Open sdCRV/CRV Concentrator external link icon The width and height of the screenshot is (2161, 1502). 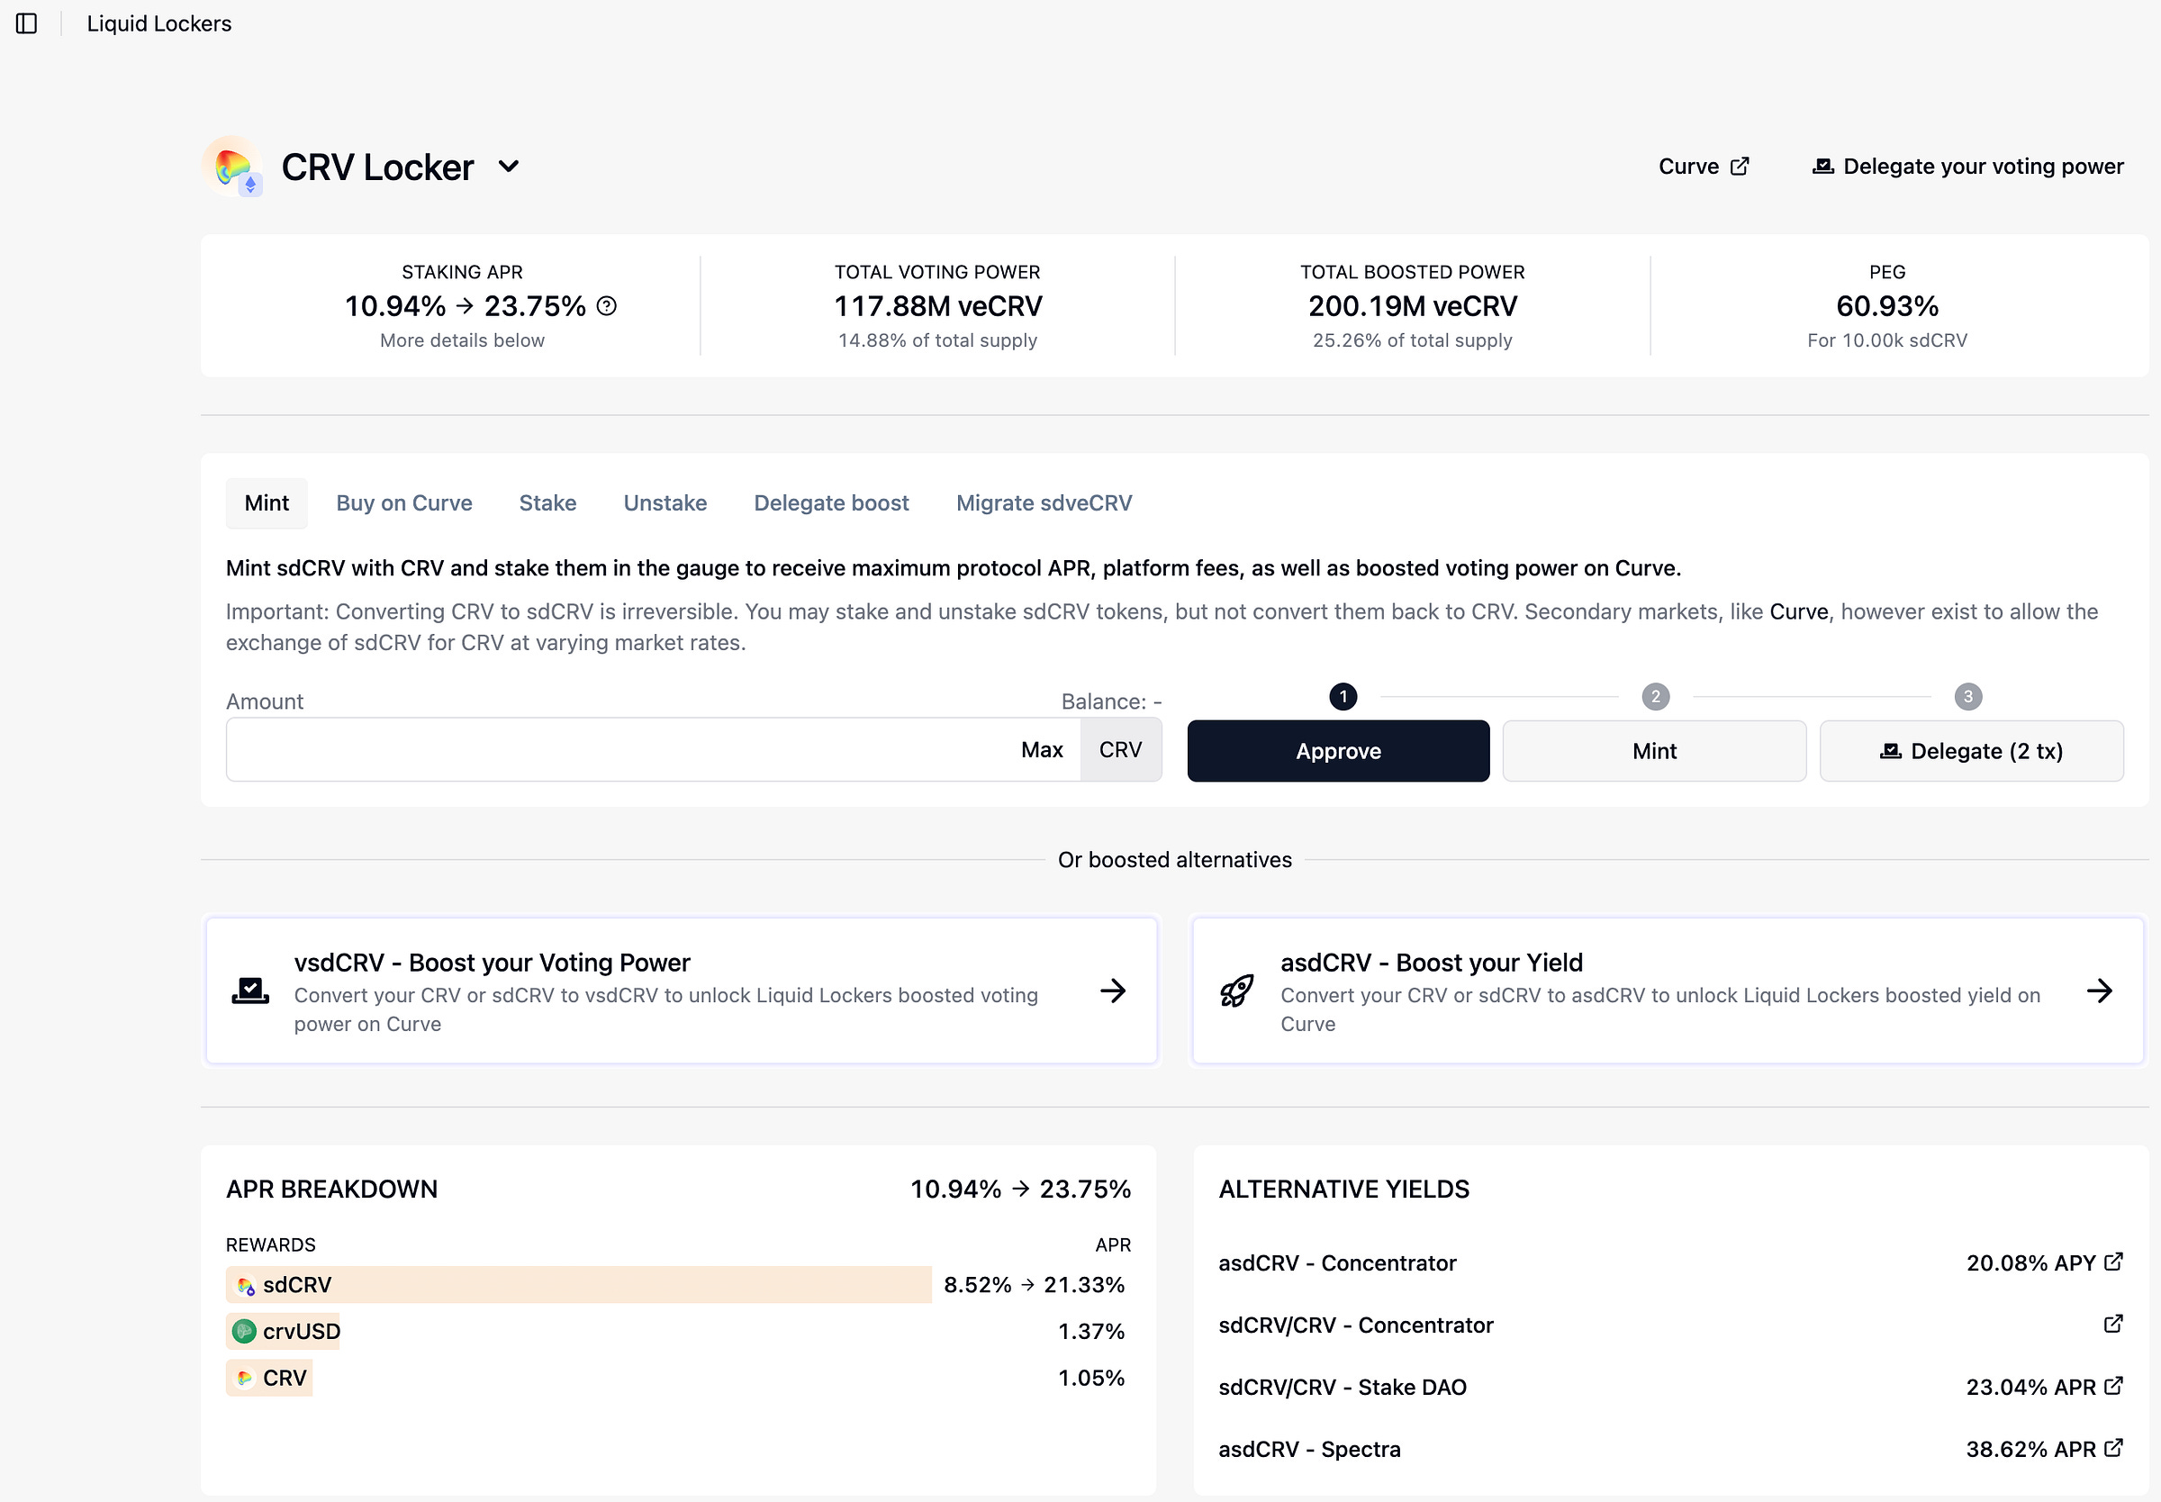(x=2113, y=1324)
